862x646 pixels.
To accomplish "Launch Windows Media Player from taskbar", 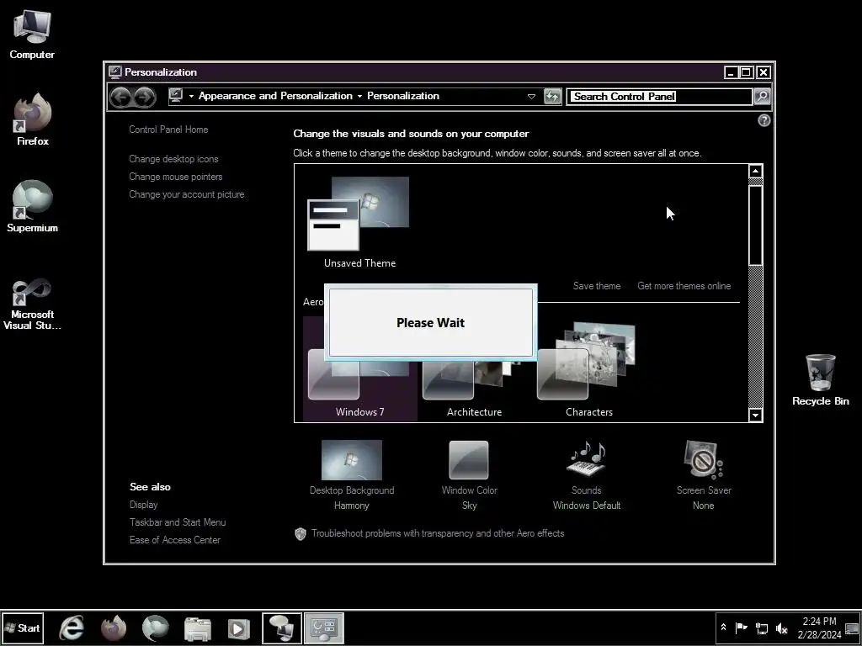I will 238,627.
